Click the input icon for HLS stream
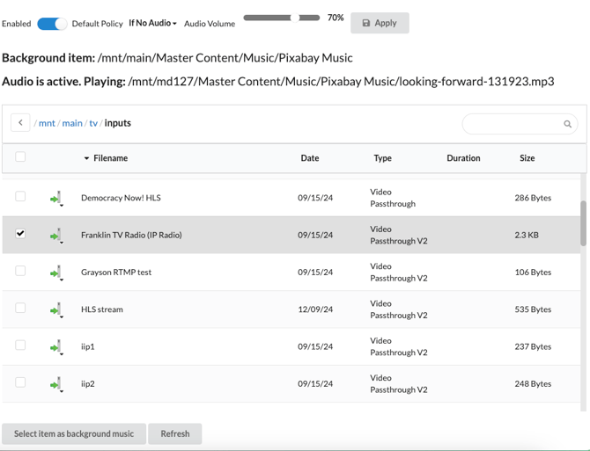Viewport: 590px width, 451px height. pyautogui.click(x=56, y=309)
